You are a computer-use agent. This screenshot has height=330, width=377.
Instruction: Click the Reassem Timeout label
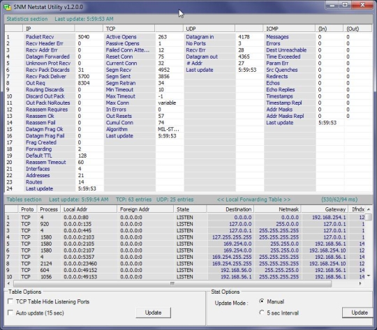[45, 162]
